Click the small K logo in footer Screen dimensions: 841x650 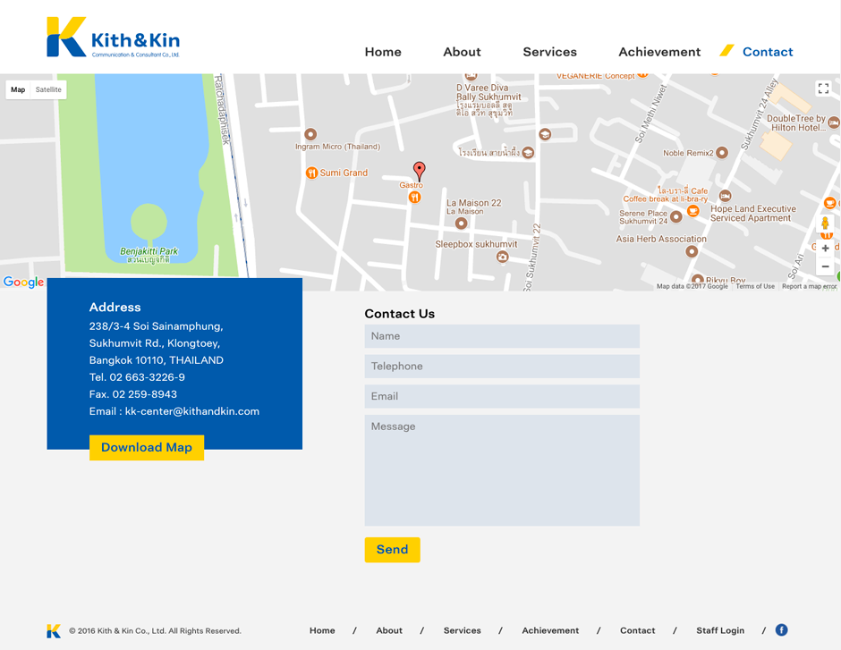[54, 630]
